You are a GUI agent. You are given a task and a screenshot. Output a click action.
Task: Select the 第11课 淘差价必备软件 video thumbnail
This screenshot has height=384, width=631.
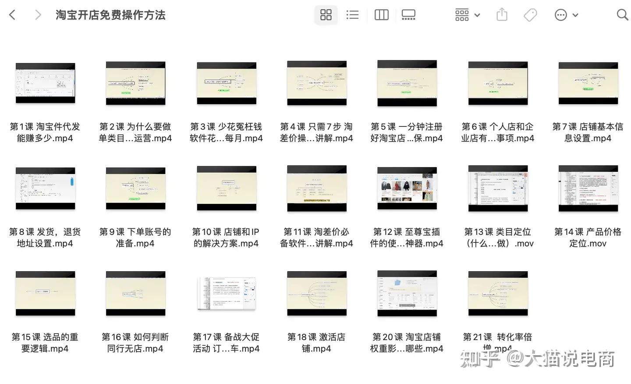(x=317, y=189)
